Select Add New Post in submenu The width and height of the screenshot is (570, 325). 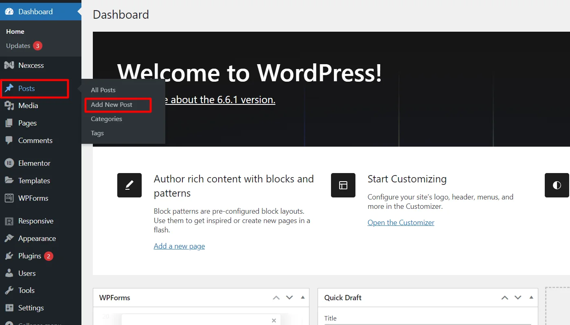pyautogui.click(x=112, y=105)
